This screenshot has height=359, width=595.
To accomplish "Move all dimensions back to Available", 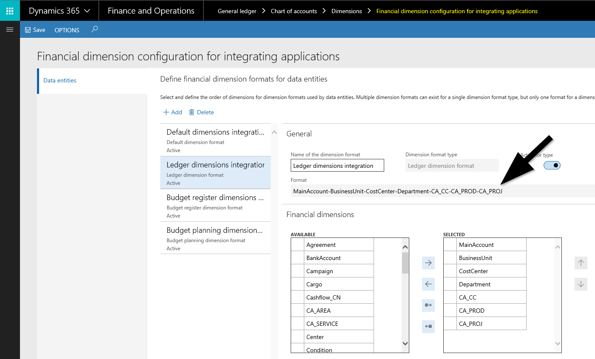I will pos(428,326).
